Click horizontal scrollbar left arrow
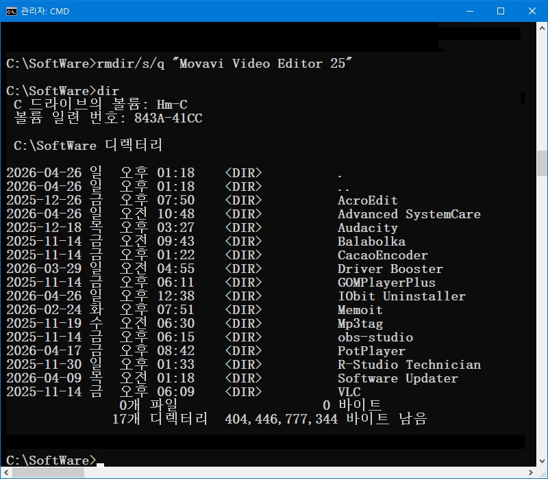Image resolution: width=548 pixels, height=479 pixels. (x=6, y=473)
